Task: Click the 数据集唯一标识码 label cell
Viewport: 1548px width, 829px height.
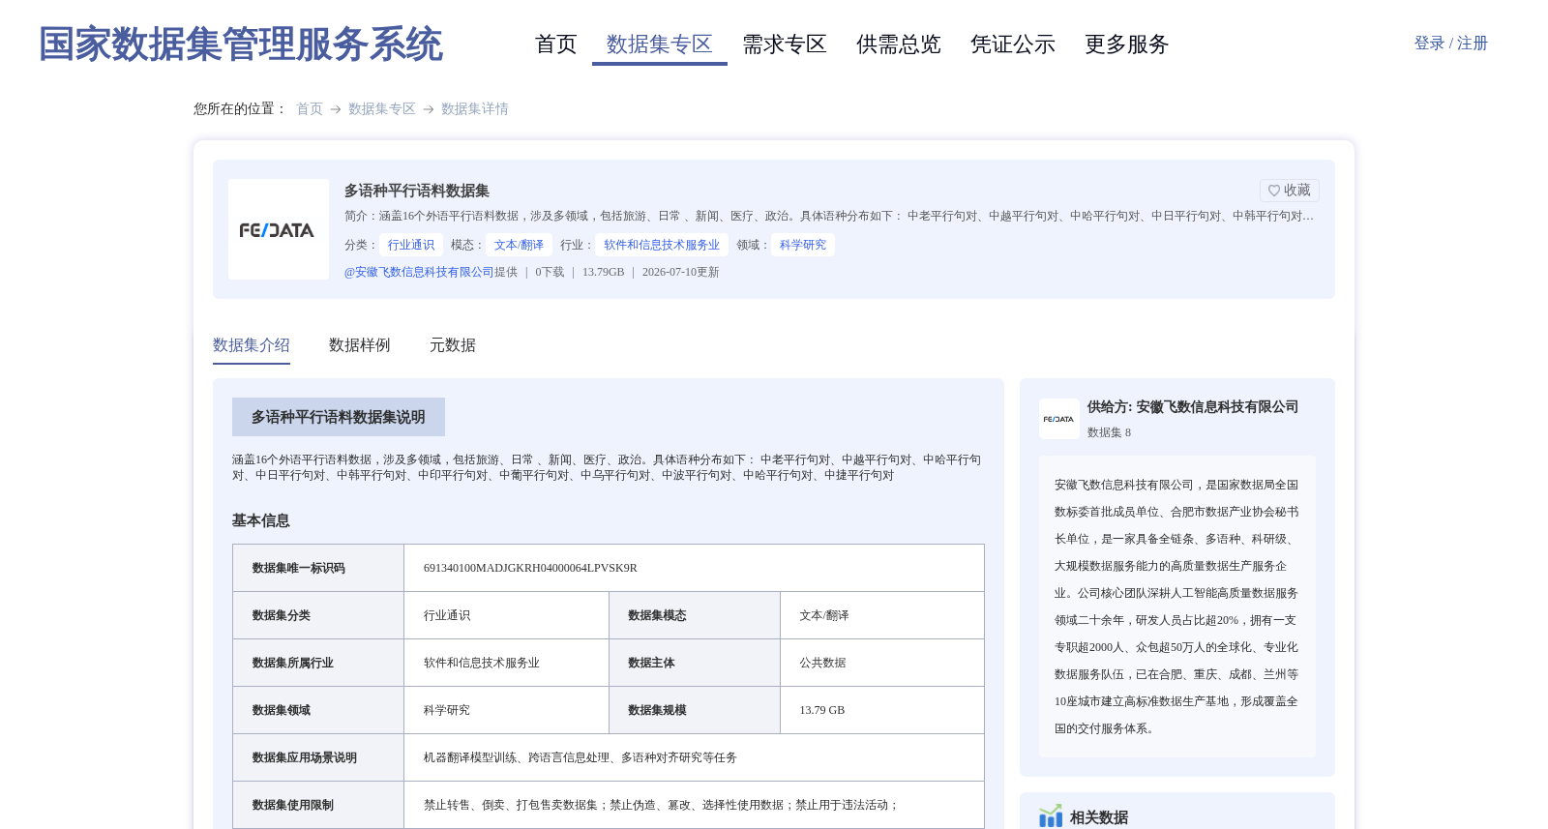Action: pyautogui.click(x=318, y=568)
